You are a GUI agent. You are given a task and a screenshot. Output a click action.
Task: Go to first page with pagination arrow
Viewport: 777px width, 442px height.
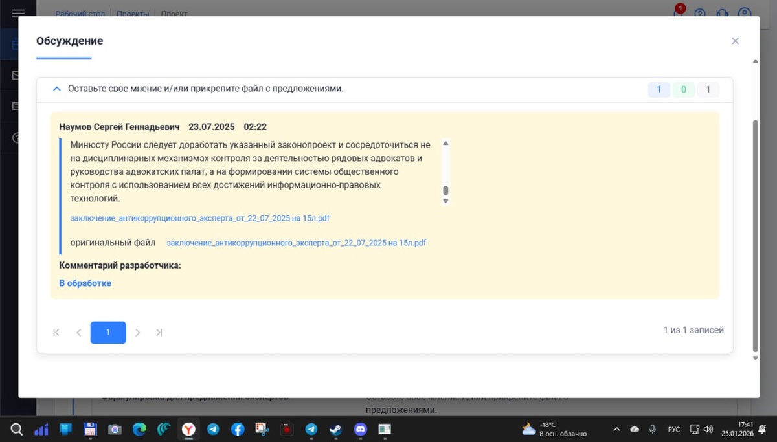(56, 332)
